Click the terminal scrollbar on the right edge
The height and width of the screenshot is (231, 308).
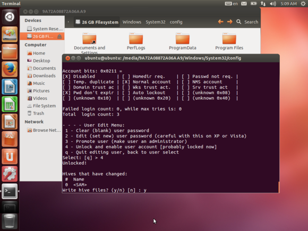(x=279, y=187)
